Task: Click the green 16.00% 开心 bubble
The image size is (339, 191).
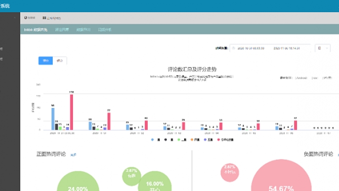Action: [155, 182]
